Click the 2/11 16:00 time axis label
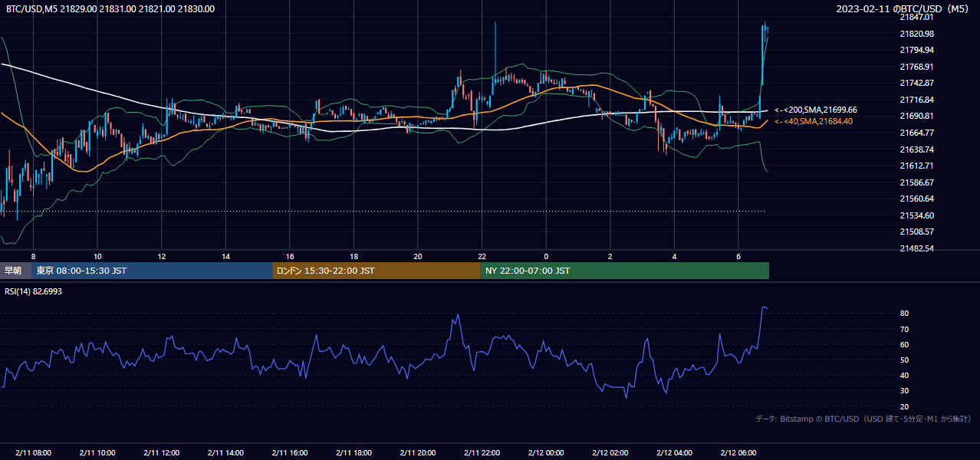 point(290,452)
